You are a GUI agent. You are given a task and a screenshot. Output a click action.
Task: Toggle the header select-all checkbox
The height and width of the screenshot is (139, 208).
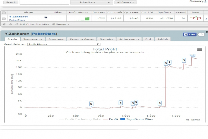tap(4, 13)
